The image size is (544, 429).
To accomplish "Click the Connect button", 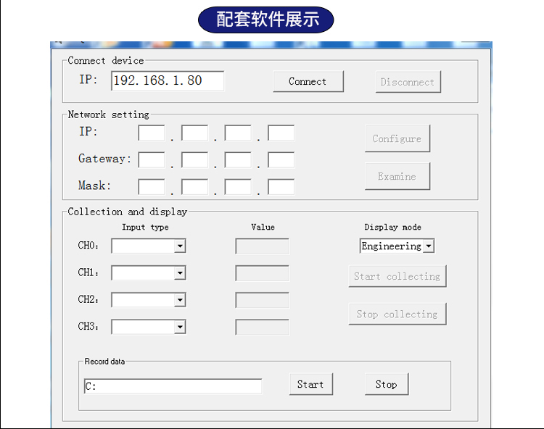I will coord(308,81).
